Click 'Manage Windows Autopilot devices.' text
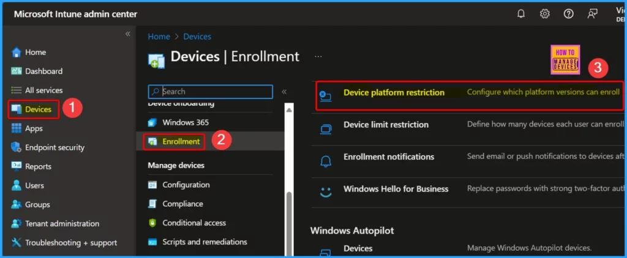Viewport: 627px width, 258px height. click(529, 248)
